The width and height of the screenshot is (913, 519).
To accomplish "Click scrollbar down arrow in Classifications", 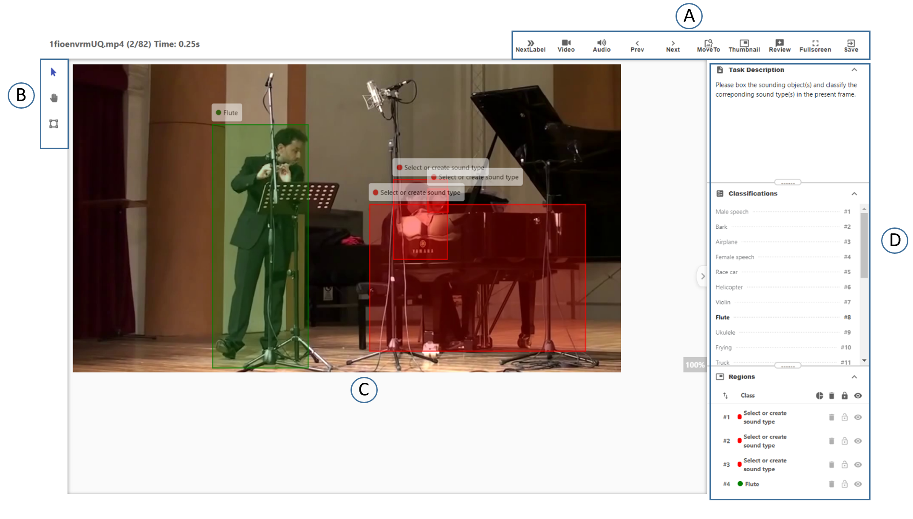I will (864, 361).
